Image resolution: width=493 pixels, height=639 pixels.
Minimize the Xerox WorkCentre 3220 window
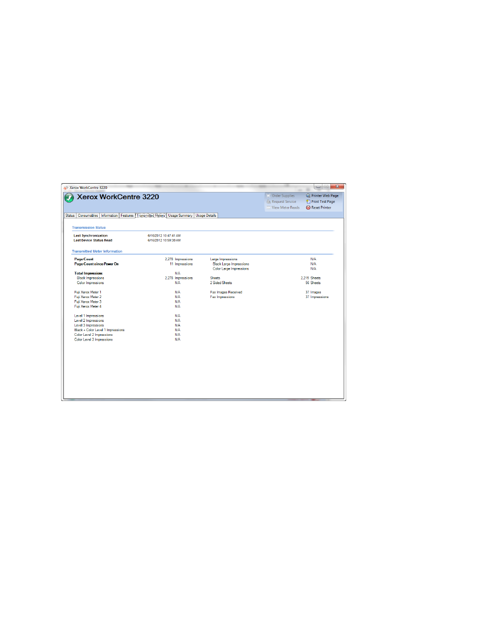coord(318,186)
